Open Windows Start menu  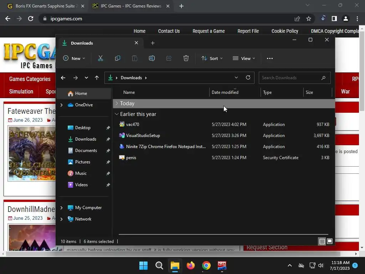143,265
